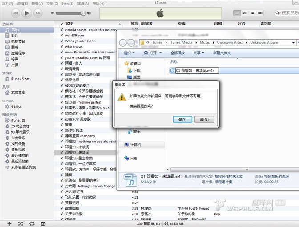Select 图书 in the library sidebar
Viewport: 299px width, 227px height.
coord(15,47)
